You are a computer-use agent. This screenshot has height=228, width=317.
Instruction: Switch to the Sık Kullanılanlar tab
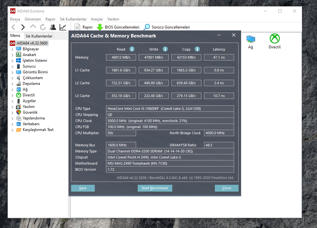(x=39, y=36)
